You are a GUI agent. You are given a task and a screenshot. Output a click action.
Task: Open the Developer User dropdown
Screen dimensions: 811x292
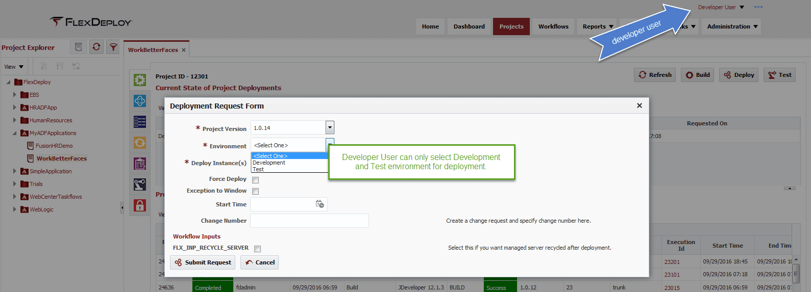(x=721, y=7)
